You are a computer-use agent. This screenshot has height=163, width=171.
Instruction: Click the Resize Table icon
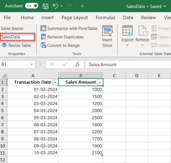[4, 45]
